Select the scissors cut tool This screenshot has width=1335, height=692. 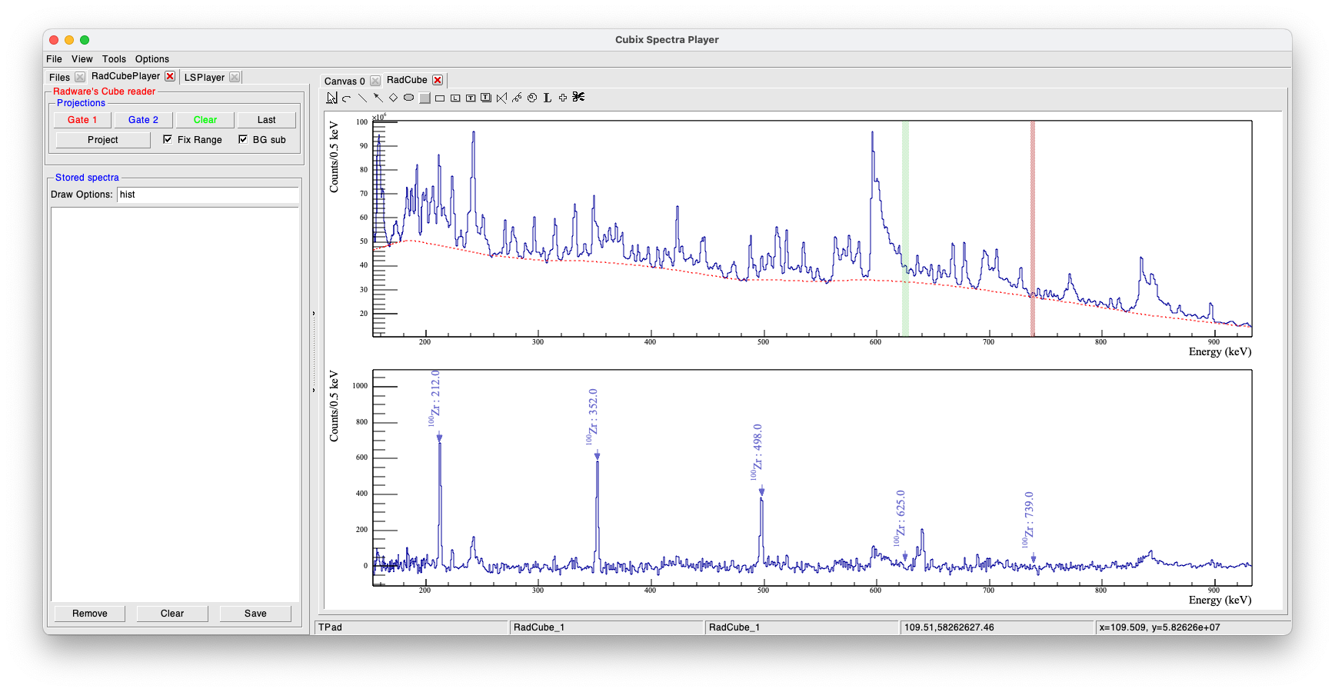tap(578, 97)
